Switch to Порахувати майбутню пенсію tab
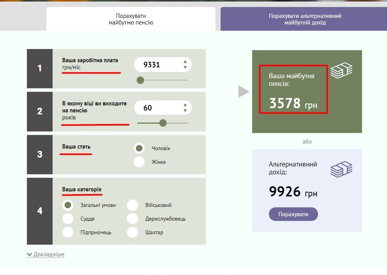This screenshot has height=275, width=387. click(x=131, y=19)
